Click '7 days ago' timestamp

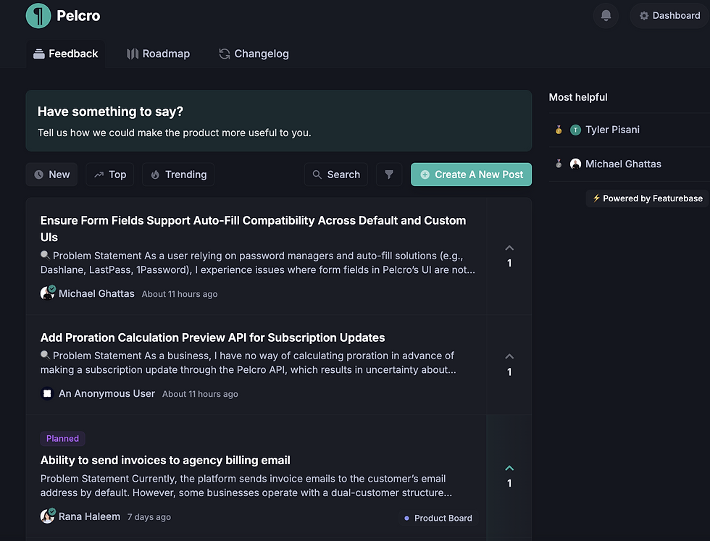pyautogui.click(x=149, y=516)
